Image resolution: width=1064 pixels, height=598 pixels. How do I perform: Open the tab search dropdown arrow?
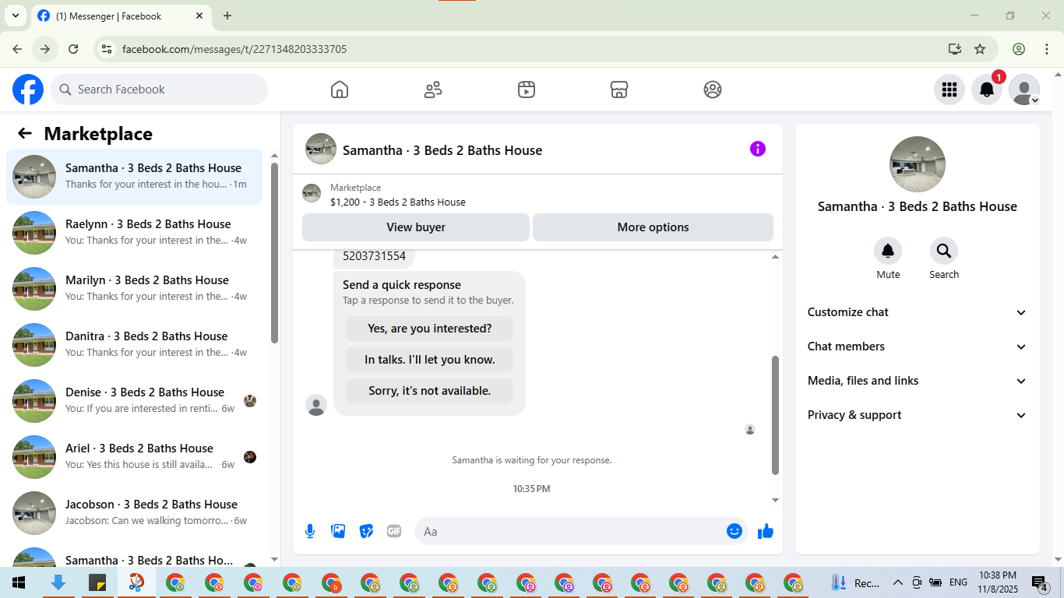click(x=15, y=16)
